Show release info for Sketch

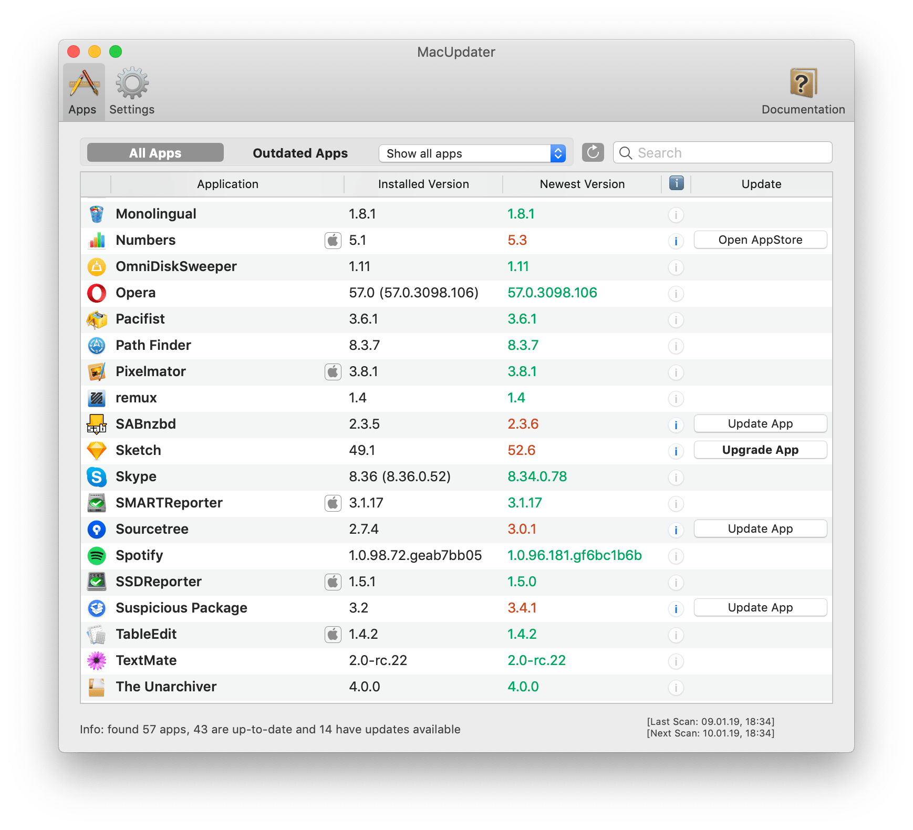point(676,451)
